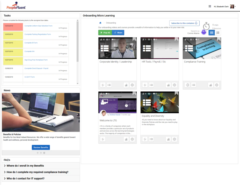Click the Onboarding home breadcrumb icon

[100, 23]
